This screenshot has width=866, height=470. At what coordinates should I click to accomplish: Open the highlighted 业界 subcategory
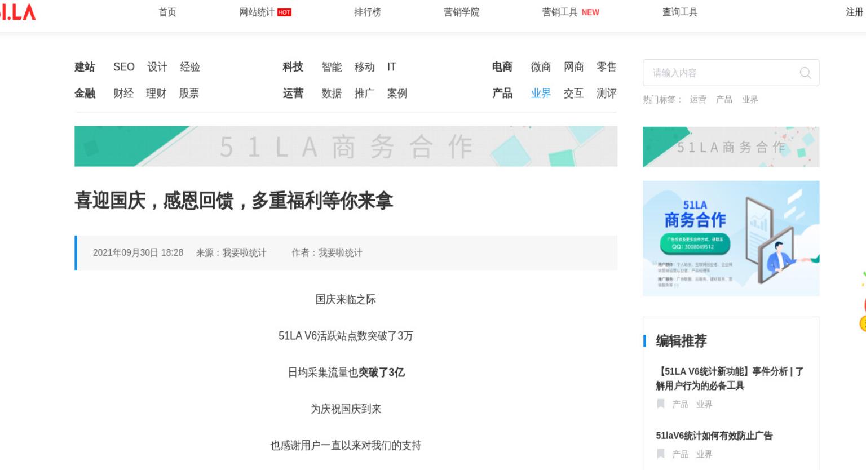541,94
